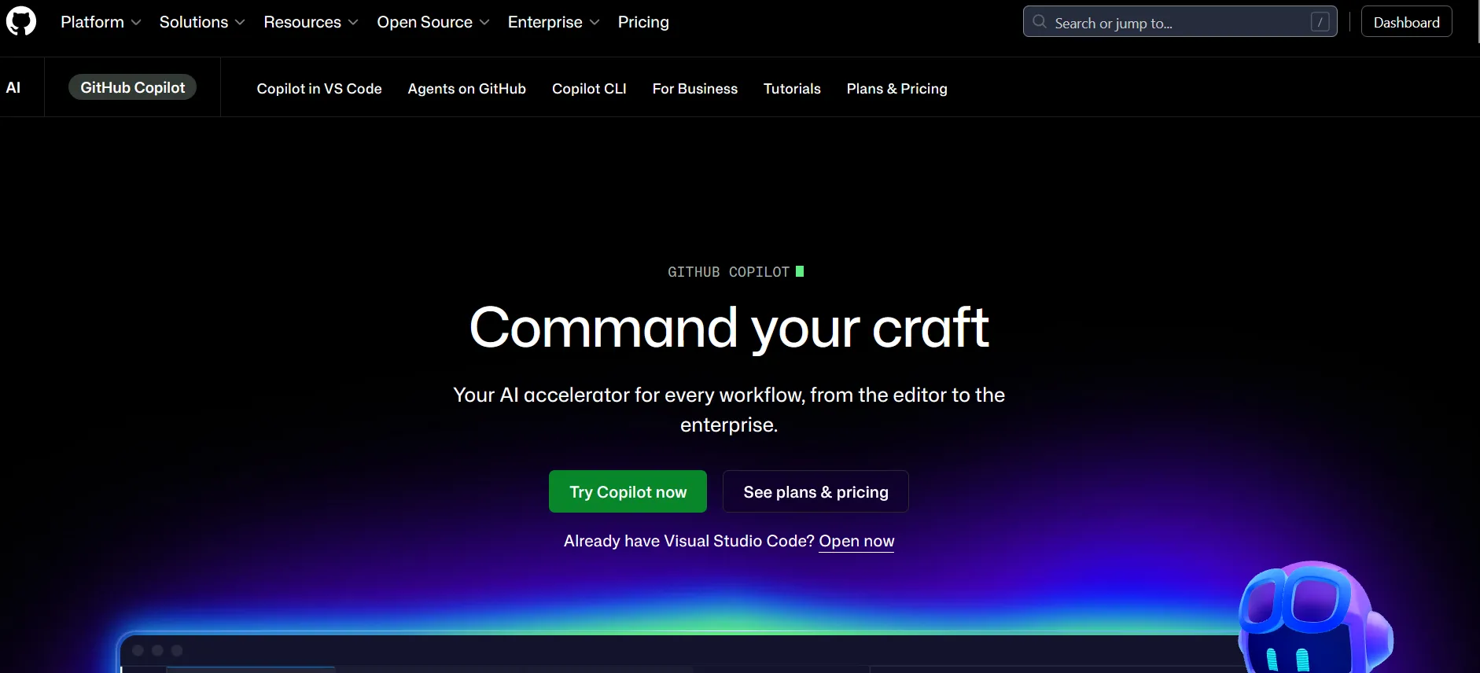Click the slash shortcut key icon
The height and width of the screenshot is (673, 1480).
[x=1320, y=22]
